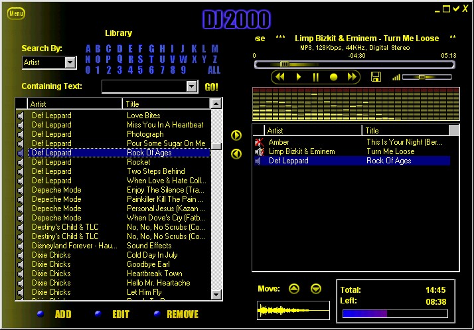474x330 pixels.
Task: Click speaker icon beside Photograph
Action: (21, 134)
